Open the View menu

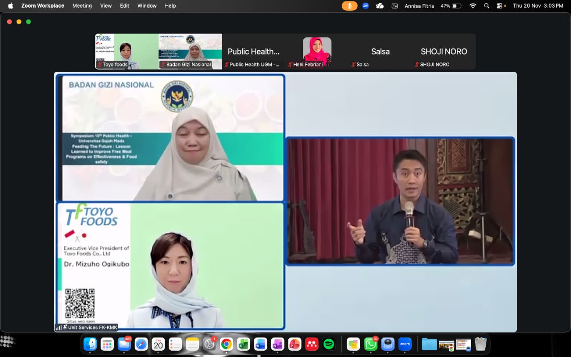[x=106, y=6]
